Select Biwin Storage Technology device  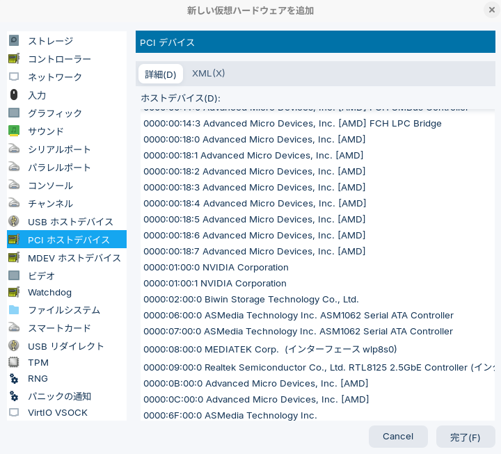coord(317,299)
